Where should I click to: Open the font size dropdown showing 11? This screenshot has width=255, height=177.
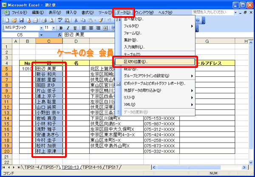click(x=54, y=28)
